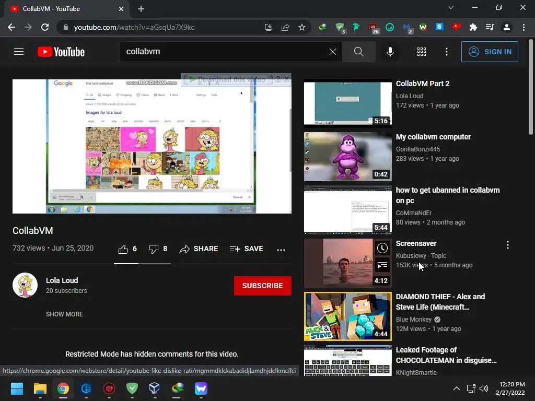Open extension with badge 26
Screen dimensions: 535x401
click(x=374, y=28)
